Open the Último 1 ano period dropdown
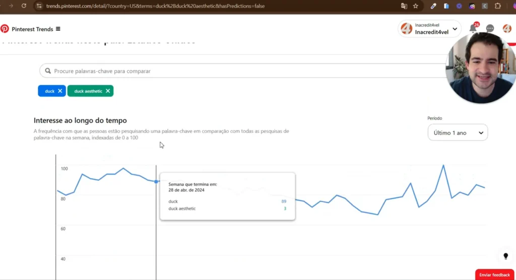Viewport: 516px width, 280px height. [458, 132]
